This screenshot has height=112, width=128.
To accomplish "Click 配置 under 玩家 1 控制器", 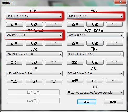I will click(15, 43).
